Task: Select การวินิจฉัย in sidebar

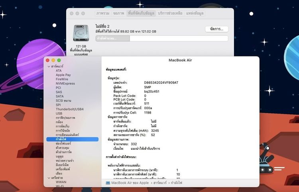Action: point(63,131)
